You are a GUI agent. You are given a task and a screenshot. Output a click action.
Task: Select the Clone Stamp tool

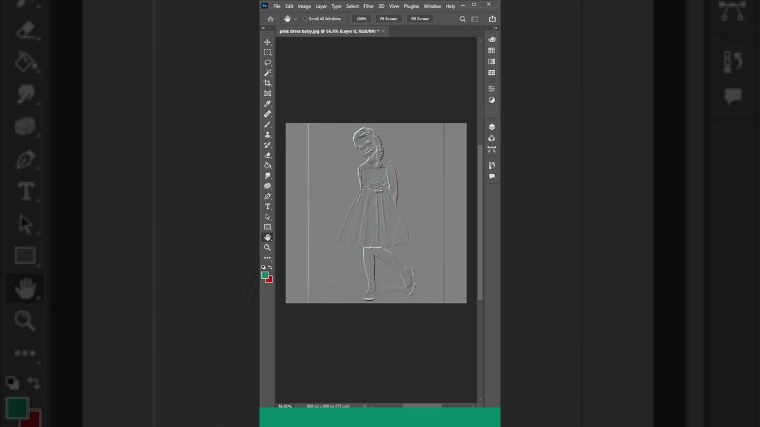(267, 135)
